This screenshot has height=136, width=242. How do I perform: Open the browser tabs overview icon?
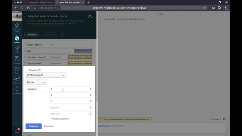click(220, 3)
